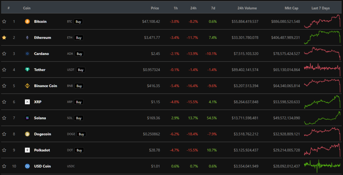Click the Bitcoin coin logo icon

tap(27, 21)
